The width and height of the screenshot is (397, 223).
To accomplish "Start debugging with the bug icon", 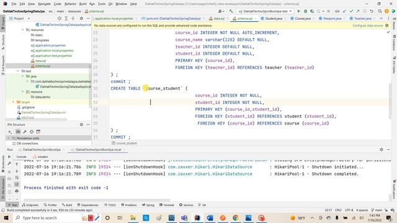I will pyautogui.click(x=305, y=11).
